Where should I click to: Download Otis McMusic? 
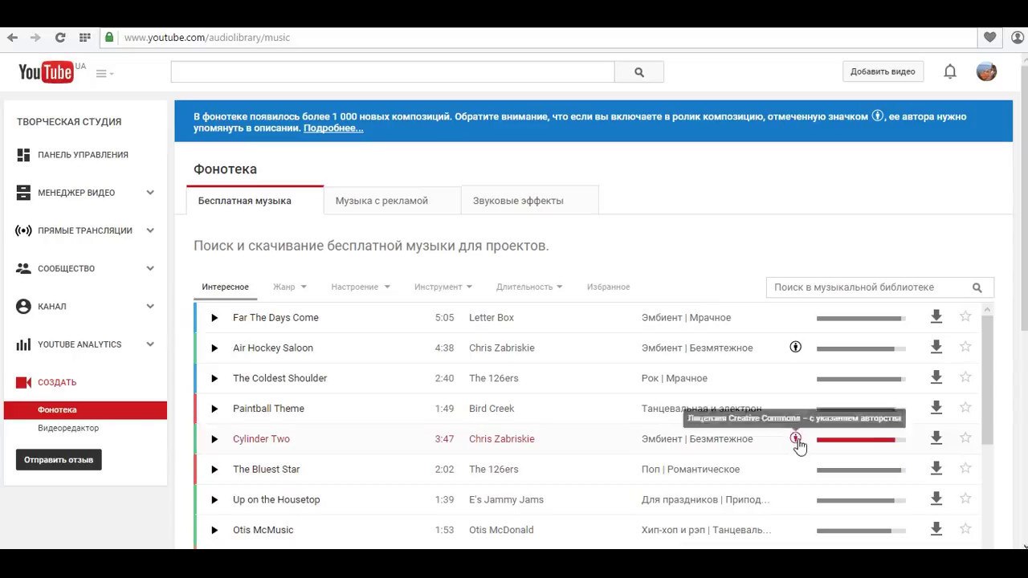point(936,529)
